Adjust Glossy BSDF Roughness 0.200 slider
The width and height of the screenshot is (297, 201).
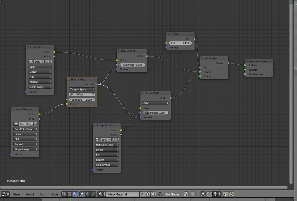(155, 113)
